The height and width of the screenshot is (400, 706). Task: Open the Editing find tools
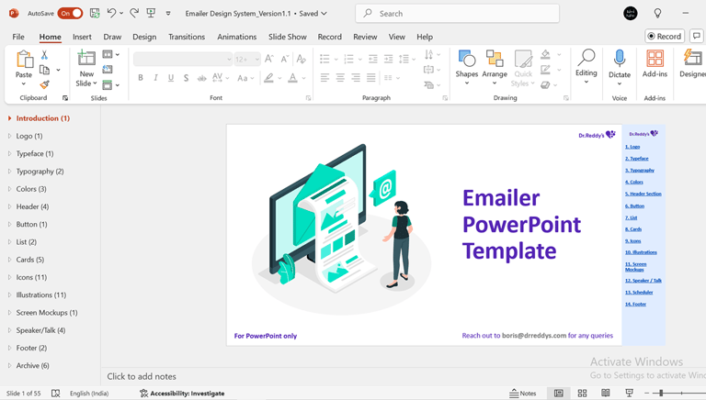click(x=586, y=67)
